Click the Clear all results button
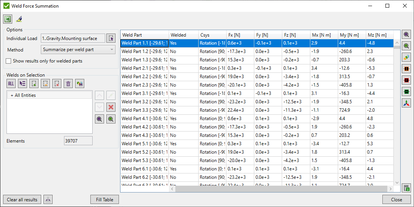This screenshot has width=414, height=207. (22, 199)
